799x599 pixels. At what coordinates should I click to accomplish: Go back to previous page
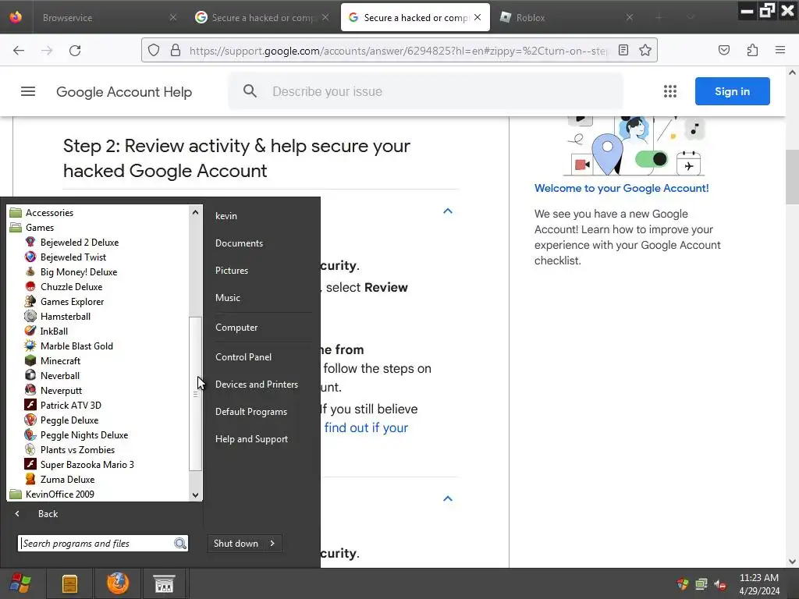click(x=19, y=51)
